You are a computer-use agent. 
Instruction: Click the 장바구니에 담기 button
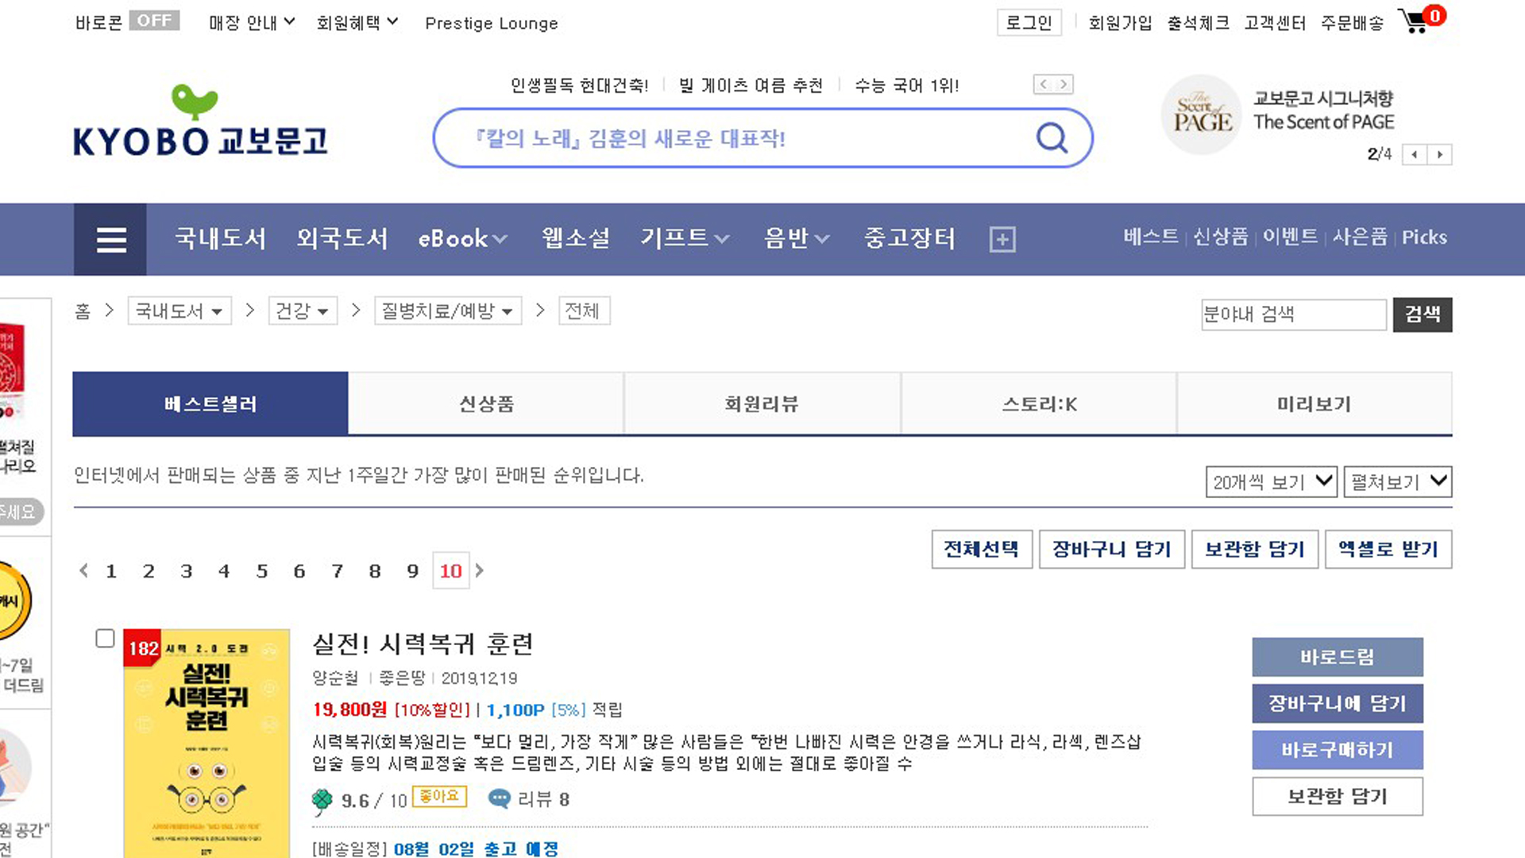tap(1337, 703)
